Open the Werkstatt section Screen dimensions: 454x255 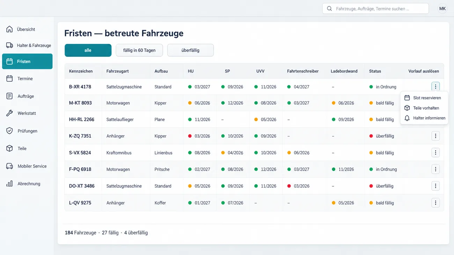pyautogui.click(x=27, y=113)
